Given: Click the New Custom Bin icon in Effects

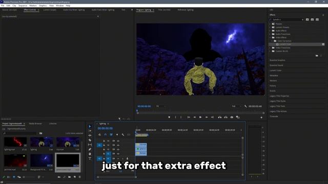Looking at the screenshot, I should (317, 56).
